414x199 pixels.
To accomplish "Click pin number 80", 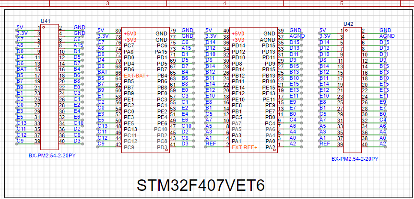I will tap(118, 31).
